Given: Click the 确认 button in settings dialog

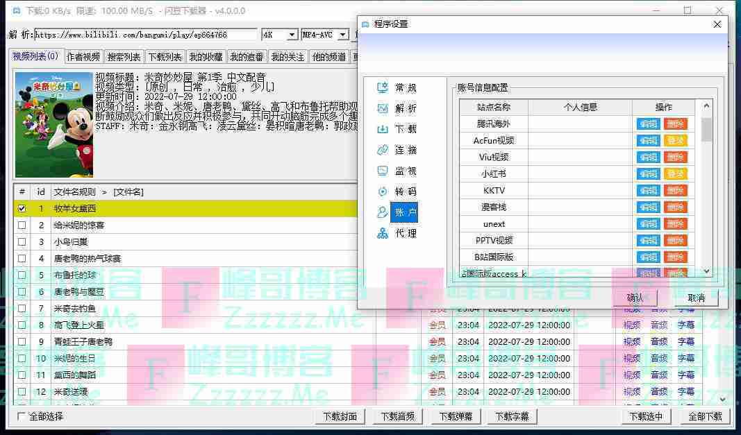Looking at the screenshot, I should click(635, 298).
